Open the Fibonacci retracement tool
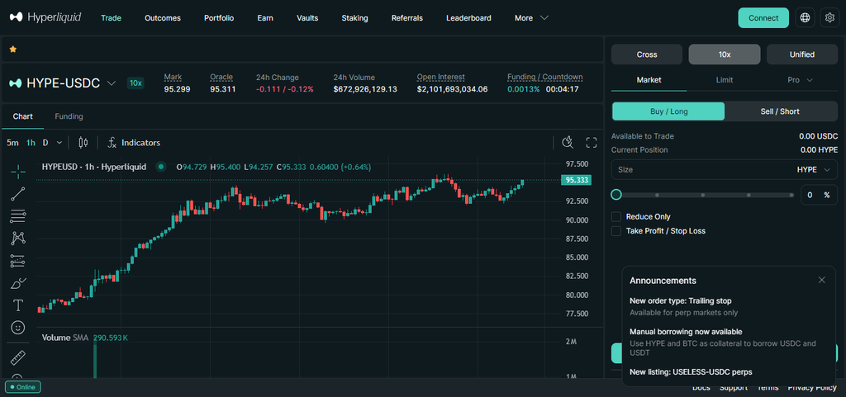The width and height of the screenshot is (846, 397). click(x=18, y=216)
